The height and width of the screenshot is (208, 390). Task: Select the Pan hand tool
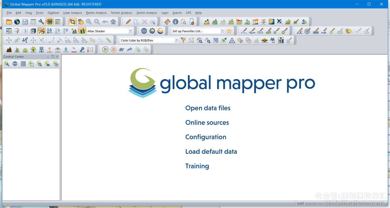[x=80, y=22]
